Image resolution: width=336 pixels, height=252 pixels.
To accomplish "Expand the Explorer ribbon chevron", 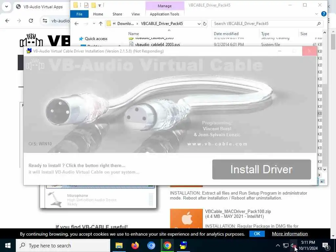I will [317, 14].
